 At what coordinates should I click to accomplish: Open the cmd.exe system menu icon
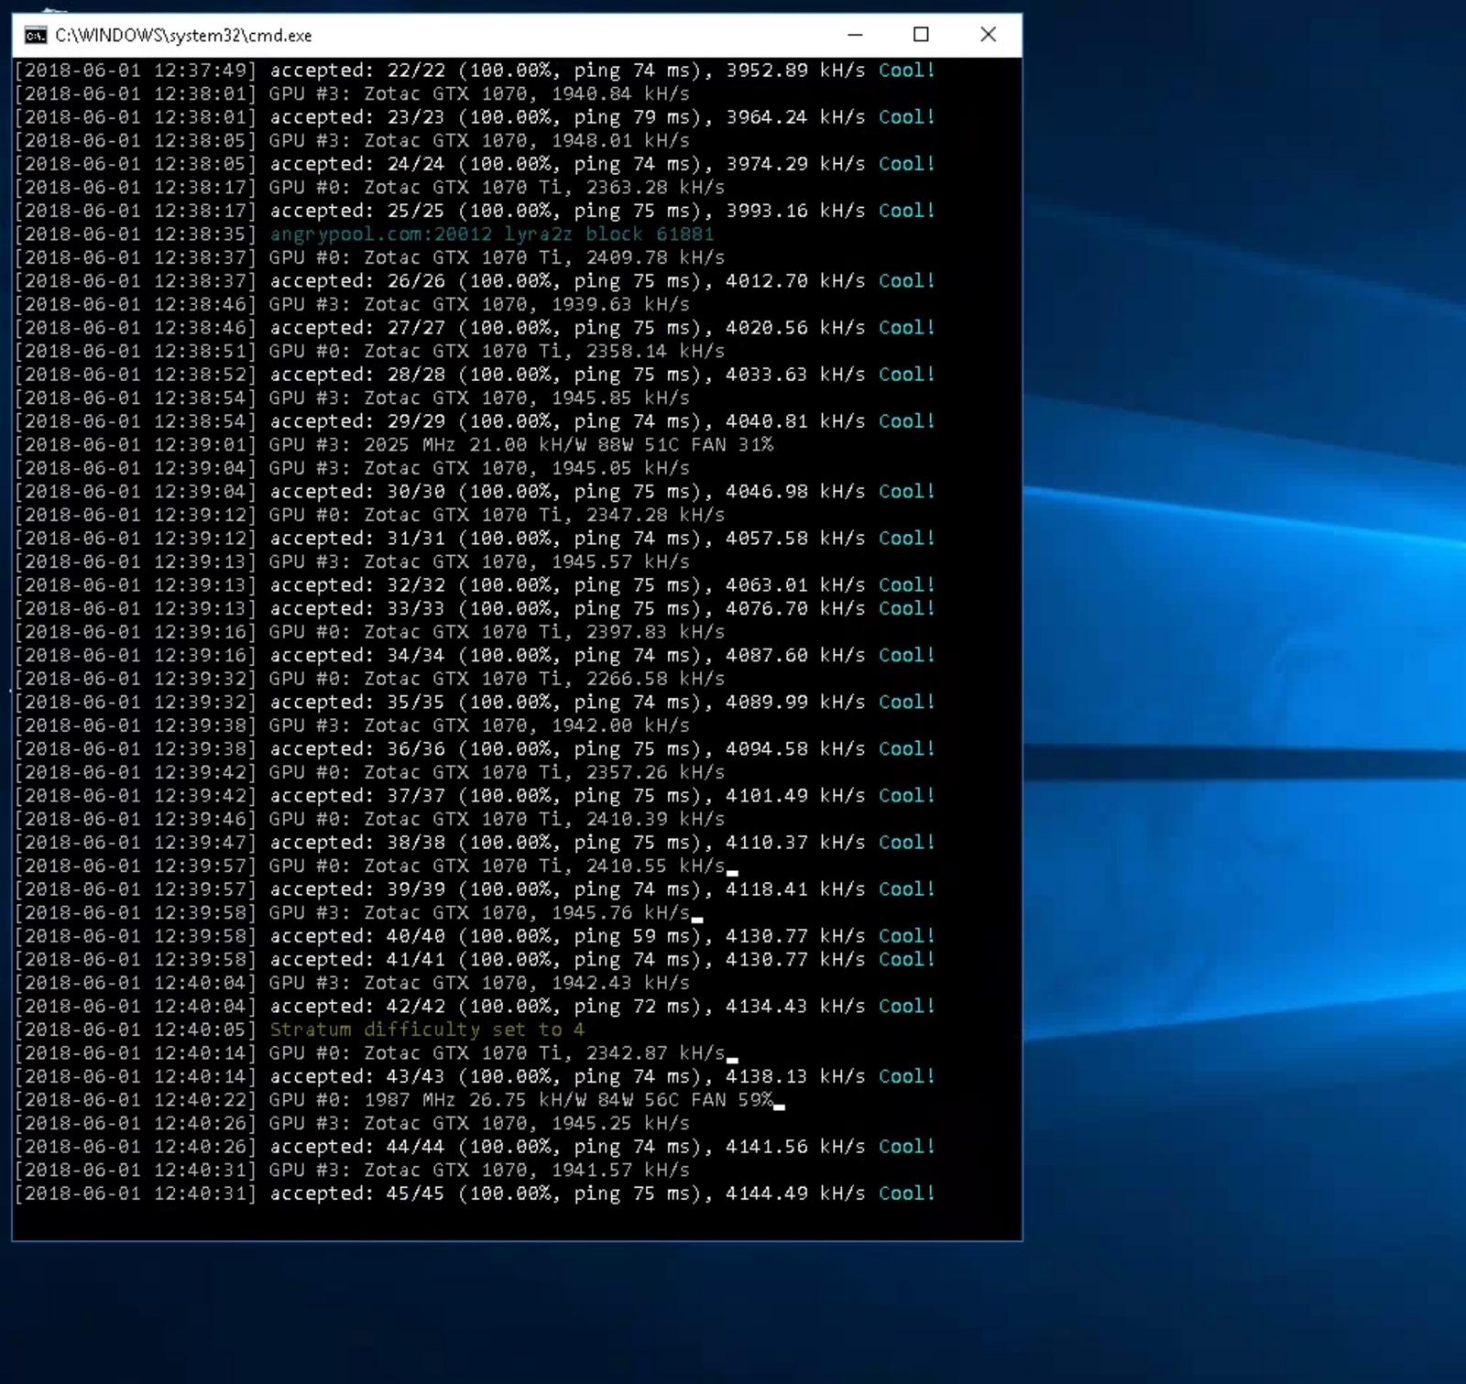(36, 36)
